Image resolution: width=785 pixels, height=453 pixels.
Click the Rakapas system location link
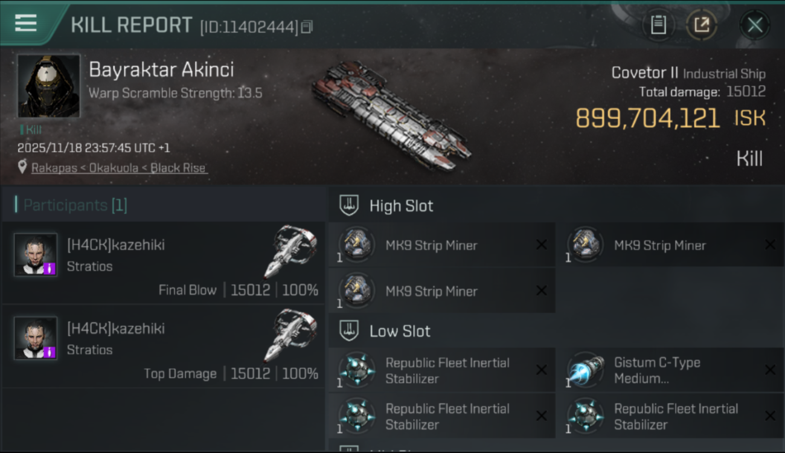point(54,168)
